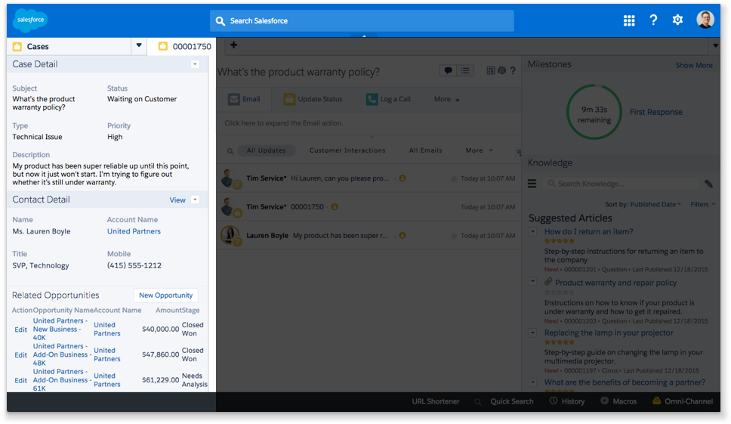The image size is (731, 424).
Task: Select the Update Status action
Action: pos(313,99)
